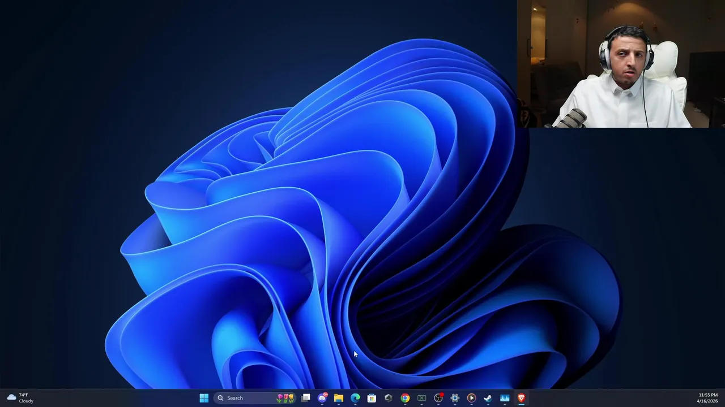The image size is (725, 407).
Task: Open the Task Manager graph taskbar icon
Action: pos(505,398)
